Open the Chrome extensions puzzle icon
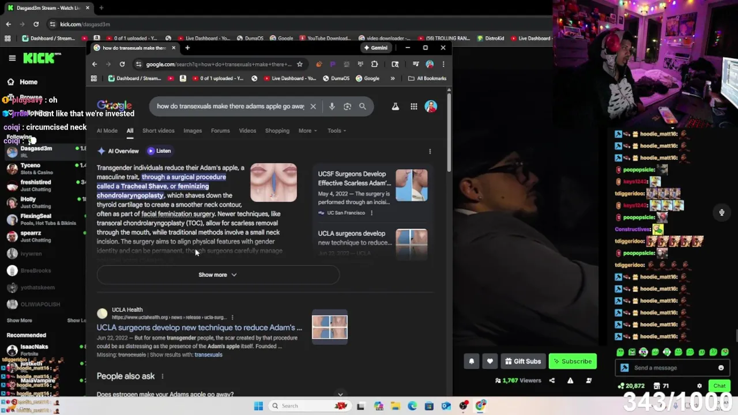This screenshot has width=738, height=415. 374,64
